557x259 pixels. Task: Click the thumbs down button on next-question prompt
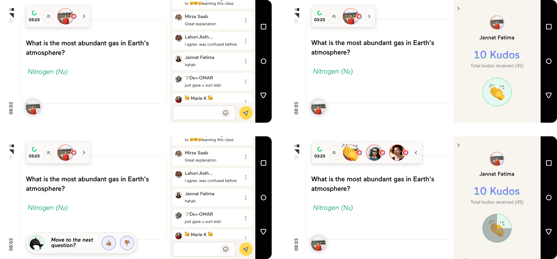127,243
